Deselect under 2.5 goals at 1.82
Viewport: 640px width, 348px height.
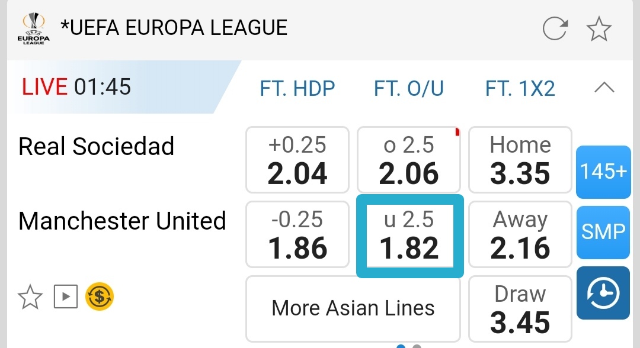click(x=409, y=235)
